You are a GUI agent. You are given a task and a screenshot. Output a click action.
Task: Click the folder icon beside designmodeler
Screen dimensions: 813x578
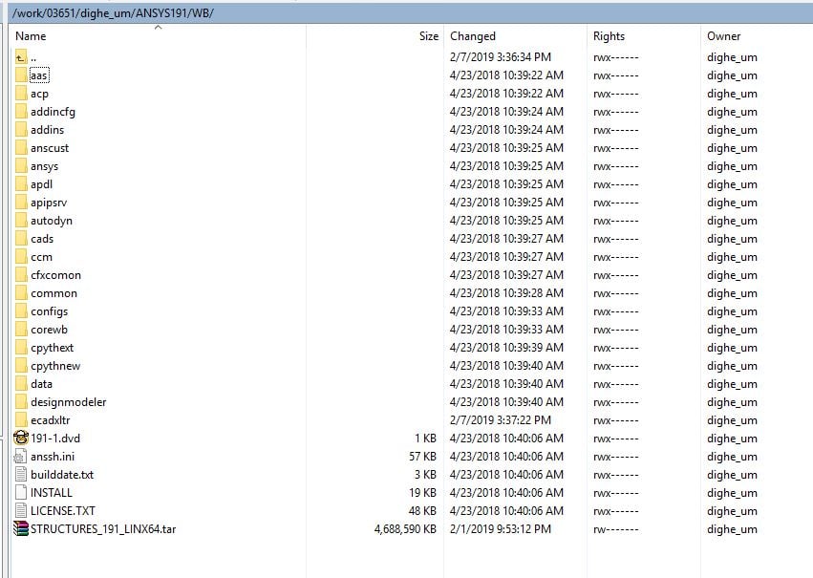(x=21, y=402)
